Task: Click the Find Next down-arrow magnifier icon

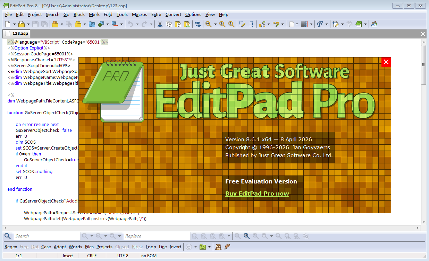Action: (x=222, y=24)
